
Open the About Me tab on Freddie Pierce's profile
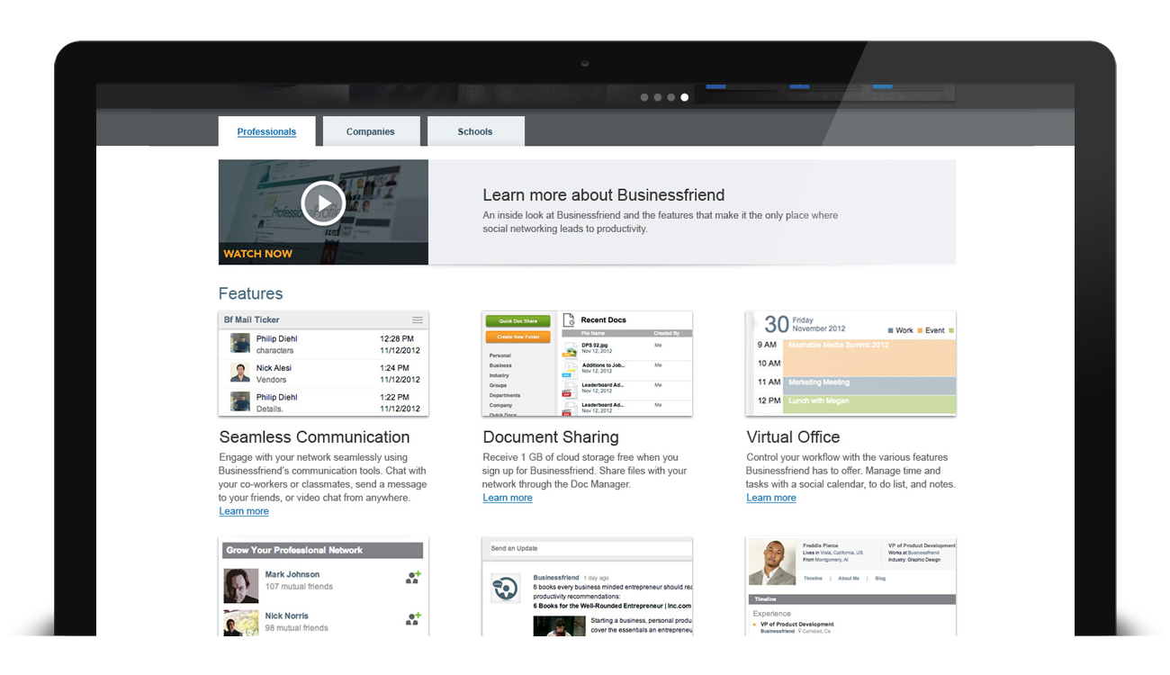tap(849, 578)
